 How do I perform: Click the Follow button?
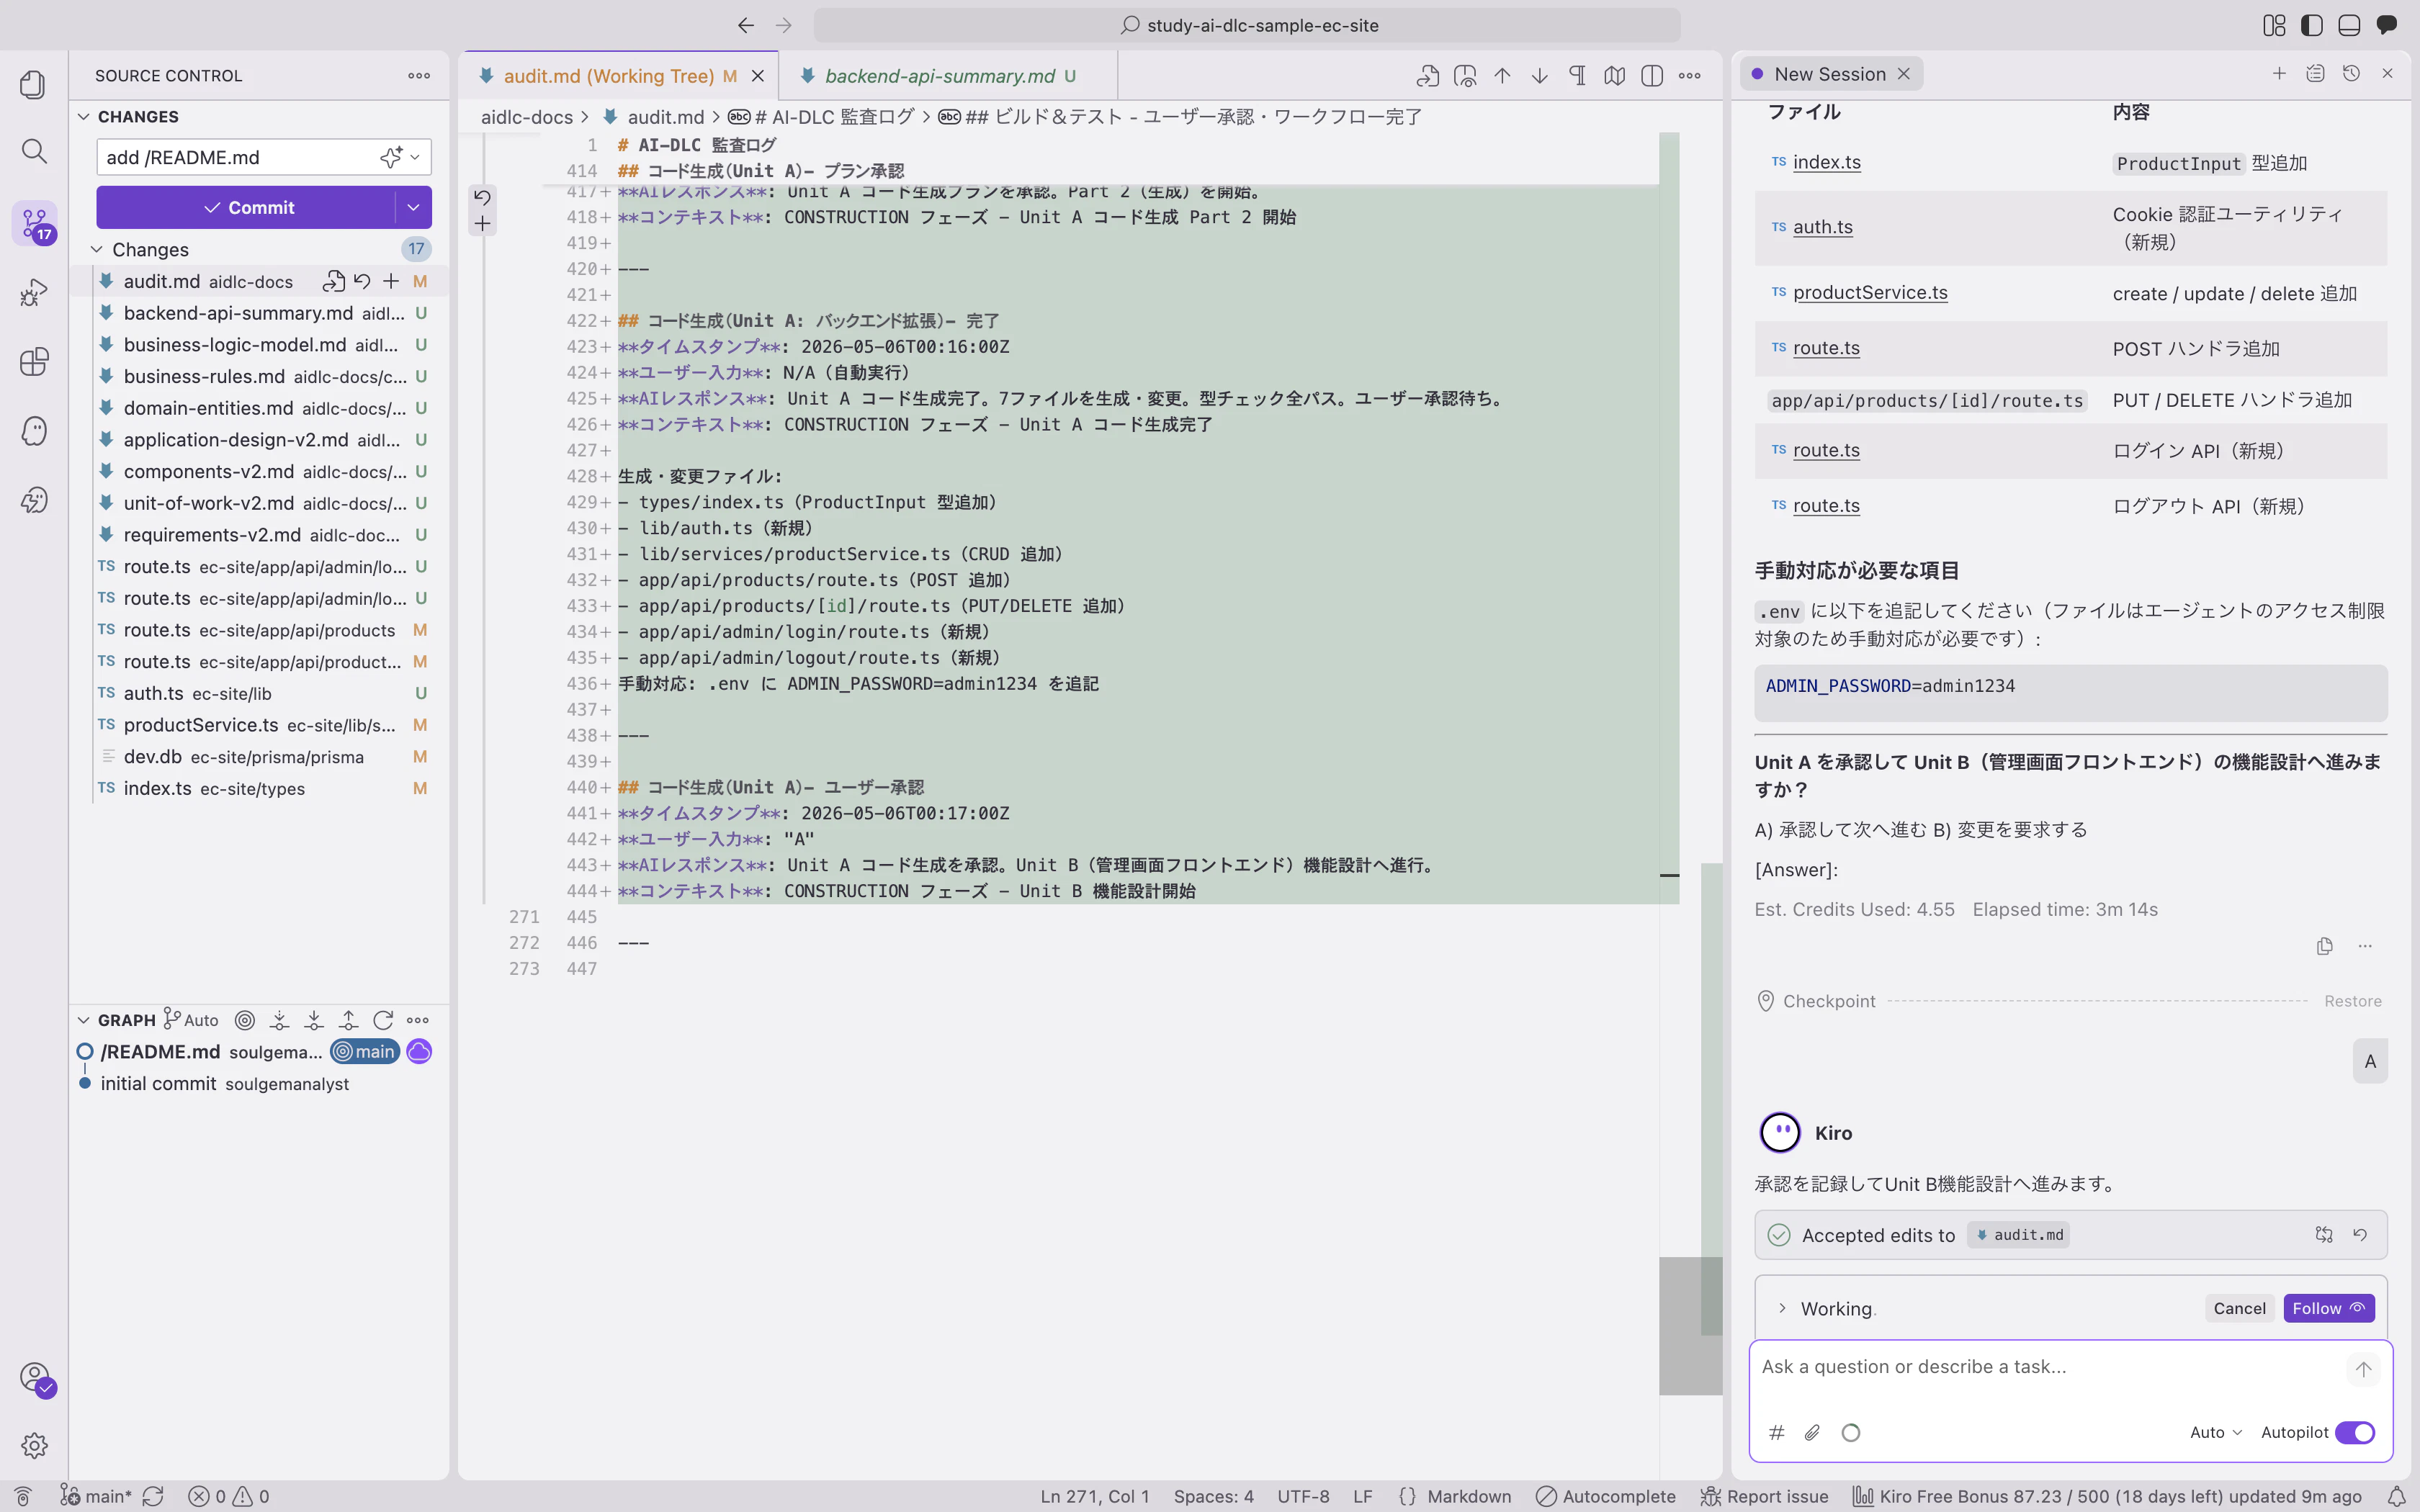tap(2329, 1308)
